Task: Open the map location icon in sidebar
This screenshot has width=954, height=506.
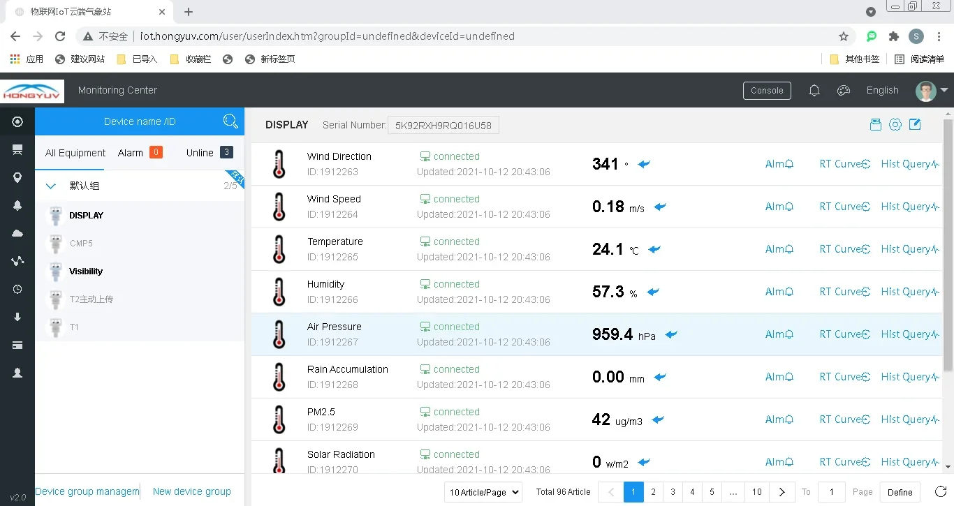Action: tap(17, 177)
